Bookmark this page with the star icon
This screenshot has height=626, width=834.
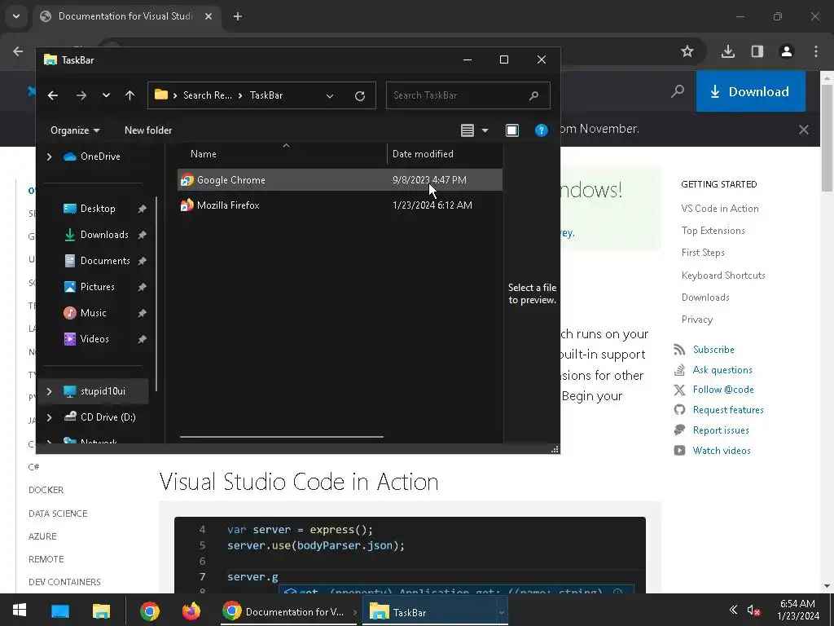coord(687,51)
